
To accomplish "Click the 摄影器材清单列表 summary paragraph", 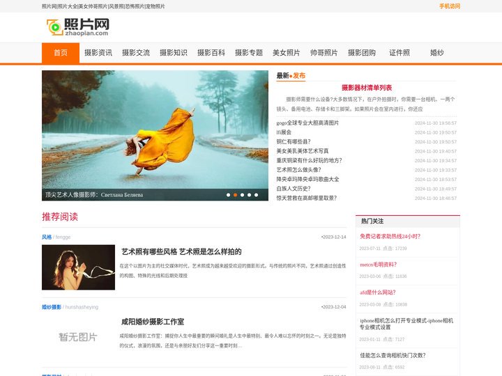I will pos(367,104).
